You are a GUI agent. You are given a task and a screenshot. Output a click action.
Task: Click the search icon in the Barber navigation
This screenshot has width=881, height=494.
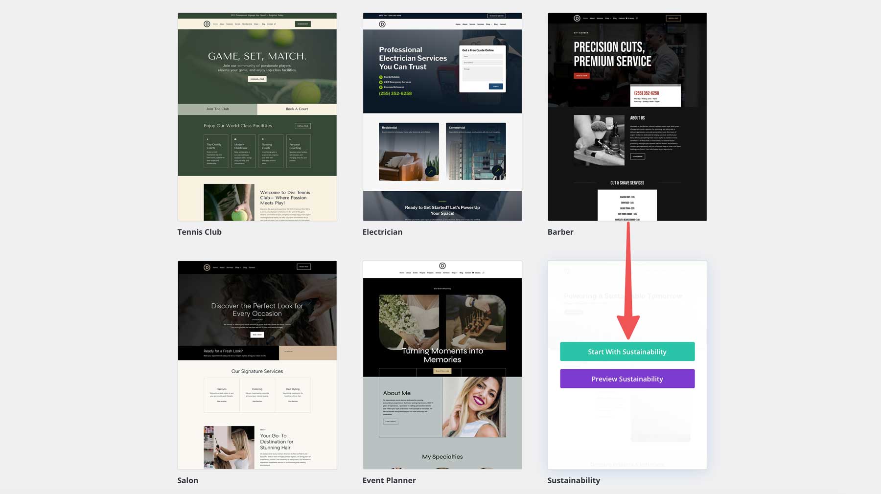click(637, 18)
